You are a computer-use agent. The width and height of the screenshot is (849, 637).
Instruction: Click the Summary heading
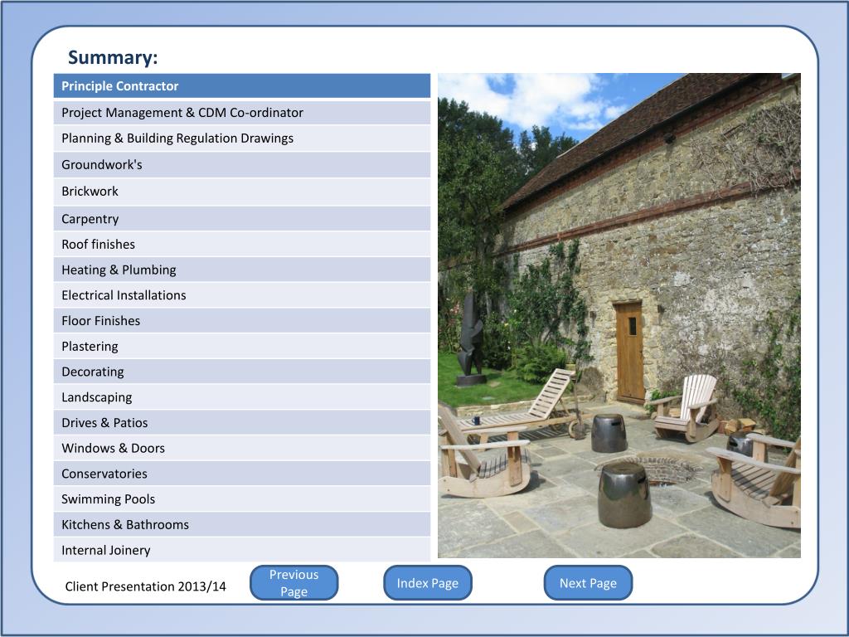coord(113,57)
